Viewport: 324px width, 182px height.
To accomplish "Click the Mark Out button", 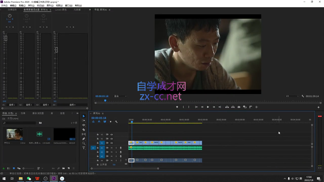I will (189, 107).
